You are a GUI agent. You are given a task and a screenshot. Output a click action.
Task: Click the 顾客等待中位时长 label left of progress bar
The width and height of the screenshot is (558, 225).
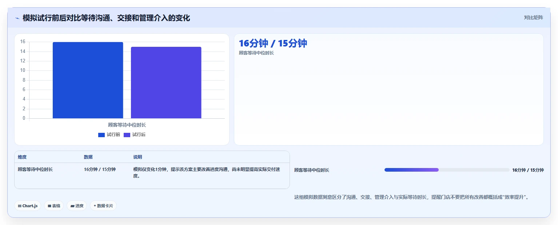click(312, 170)
